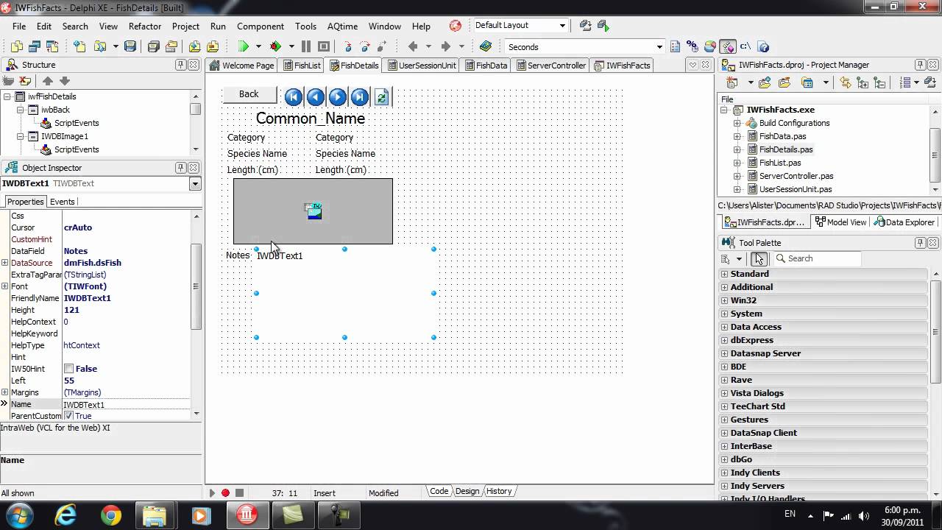Viewport: 942px width, 530px height.
Task: Click the Program Reset stop icon
Action: (323, 46)
